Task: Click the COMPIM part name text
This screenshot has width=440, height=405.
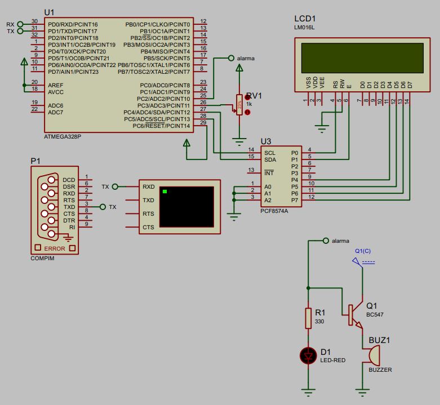Action: point(42,259)
